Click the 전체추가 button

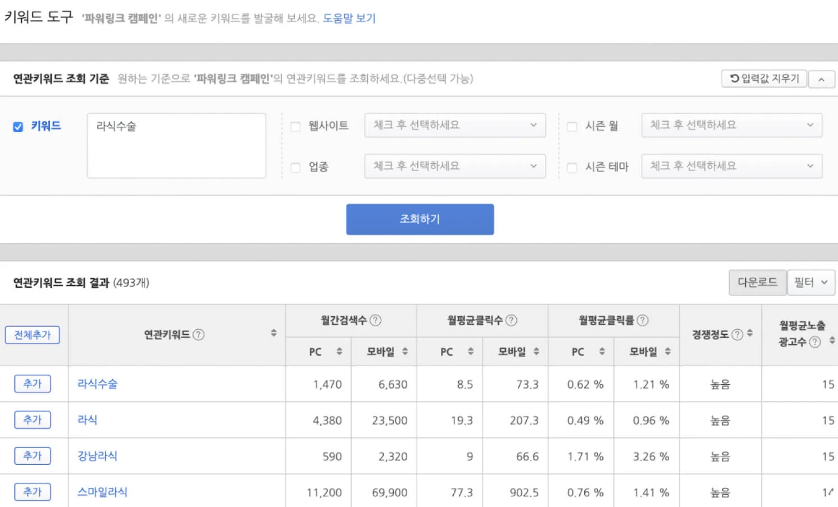pyautogui.click(x=33, y=335)
